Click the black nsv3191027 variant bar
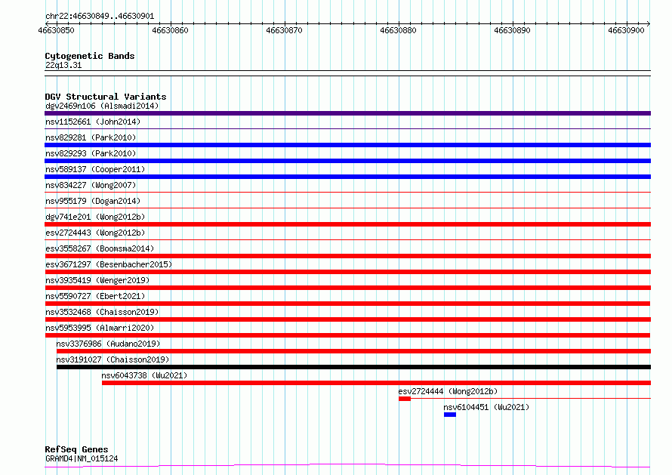 (353, 367)
